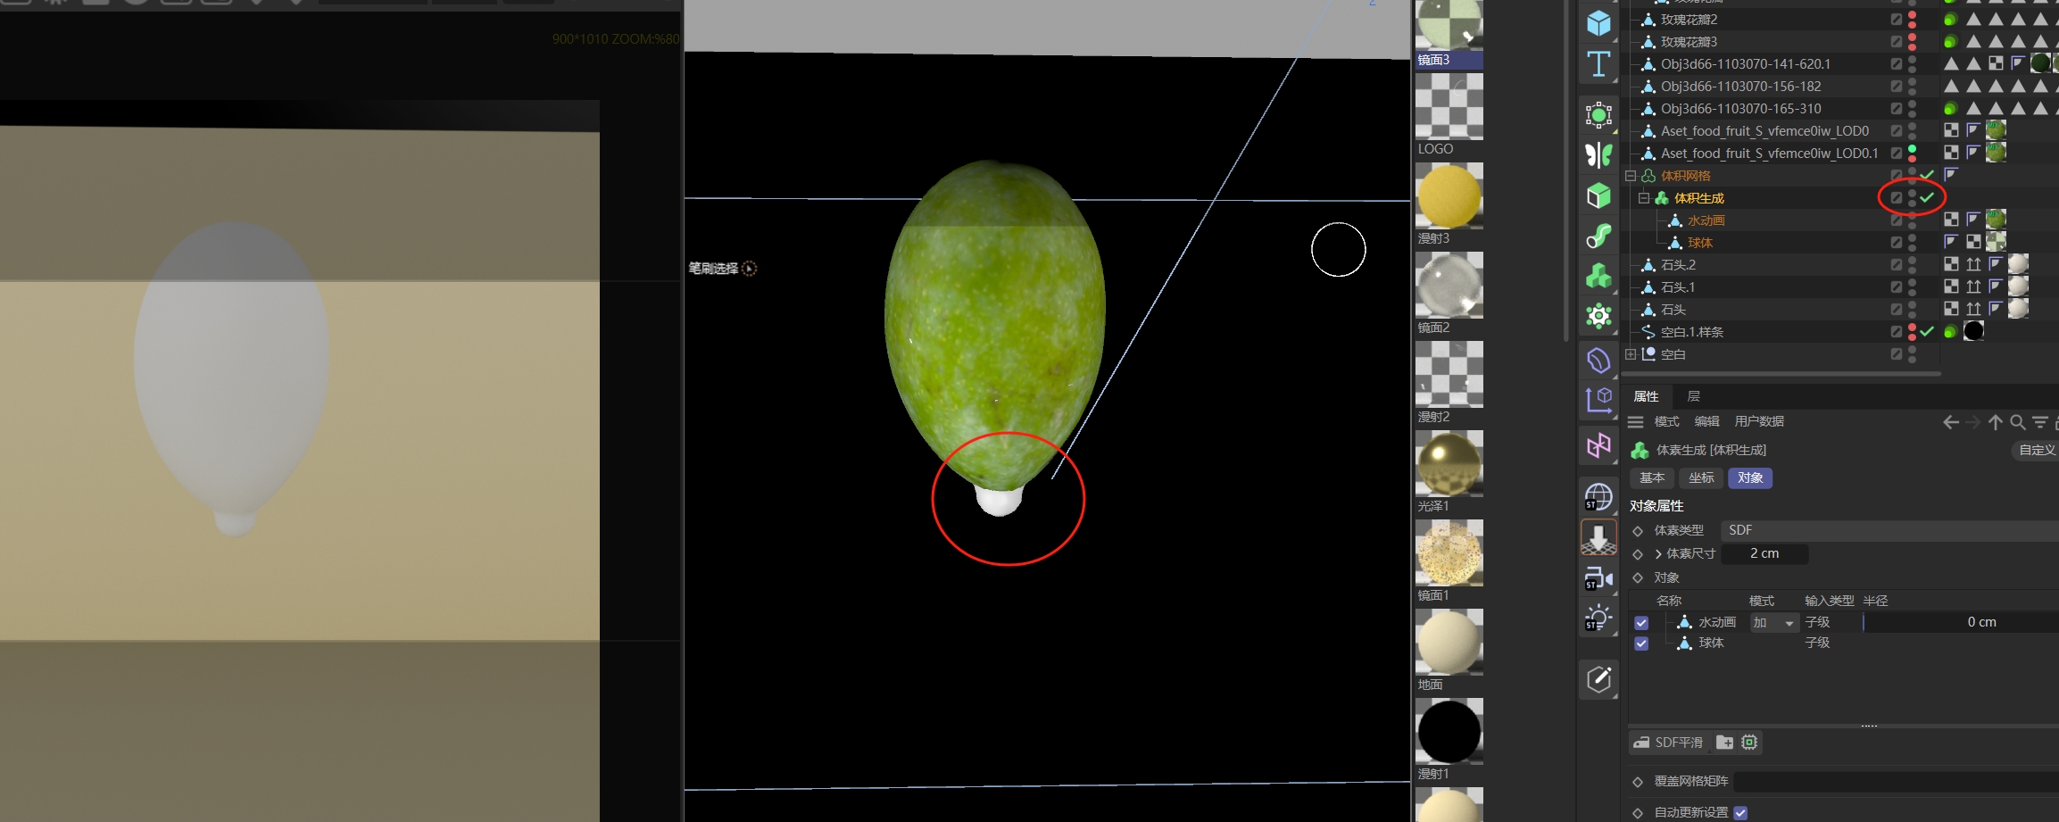Image resolution: width=2059 pixels, height=822 pixels.
Task: Select the Sweep generator icon
Action: [1598, 236]
